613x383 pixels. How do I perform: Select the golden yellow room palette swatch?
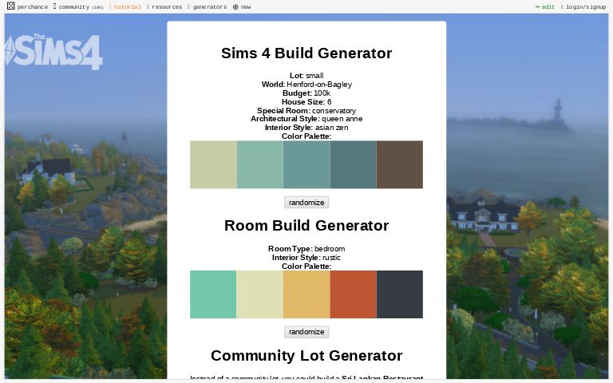306,294
